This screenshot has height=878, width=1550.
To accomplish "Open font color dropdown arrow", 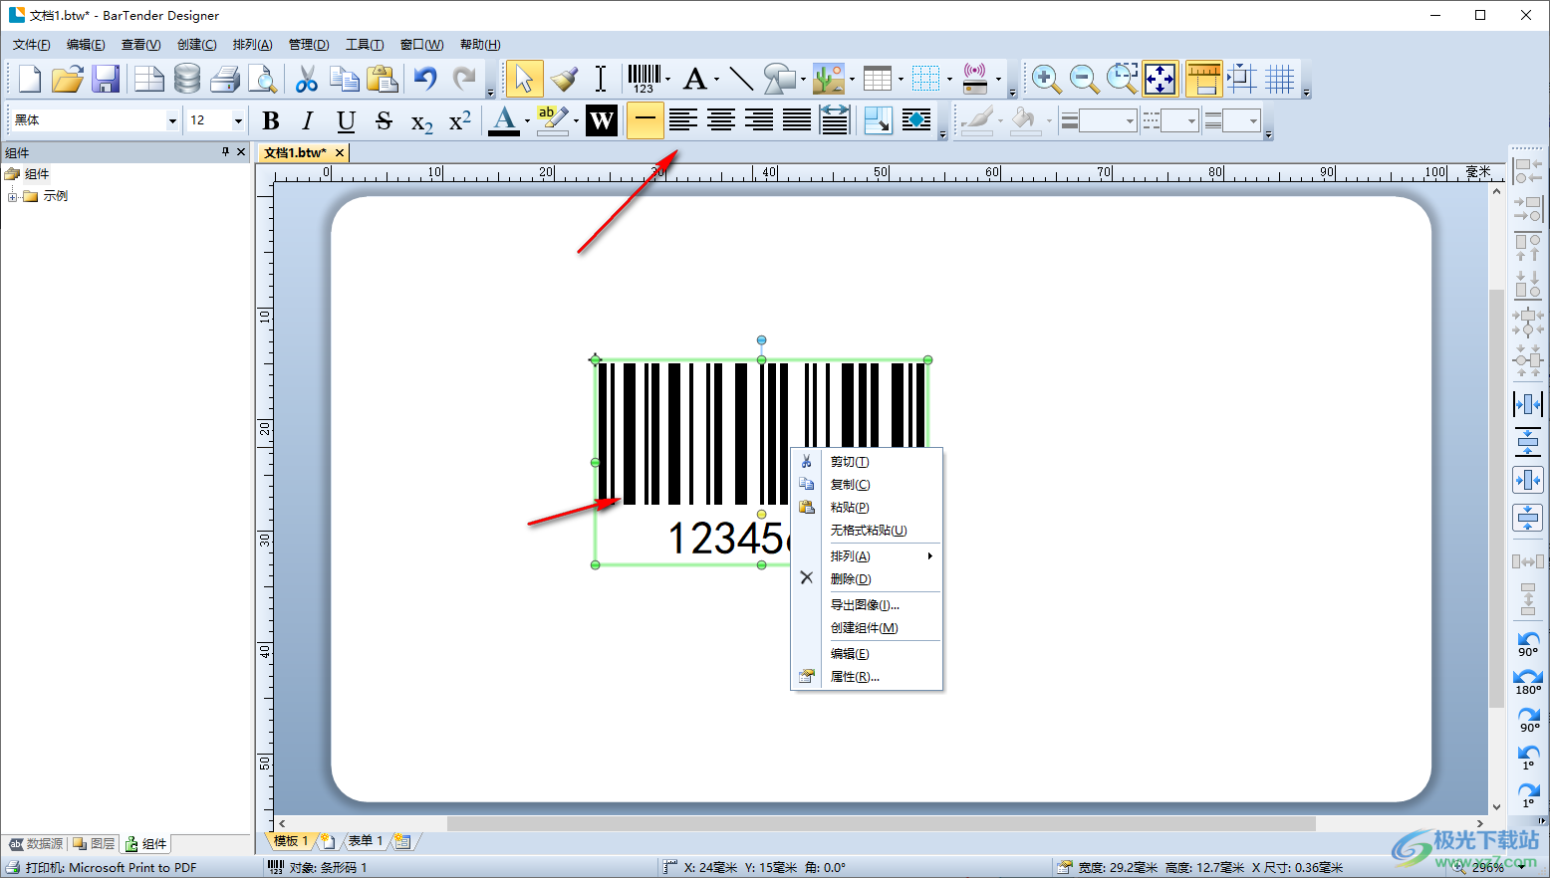I will 527,120.
